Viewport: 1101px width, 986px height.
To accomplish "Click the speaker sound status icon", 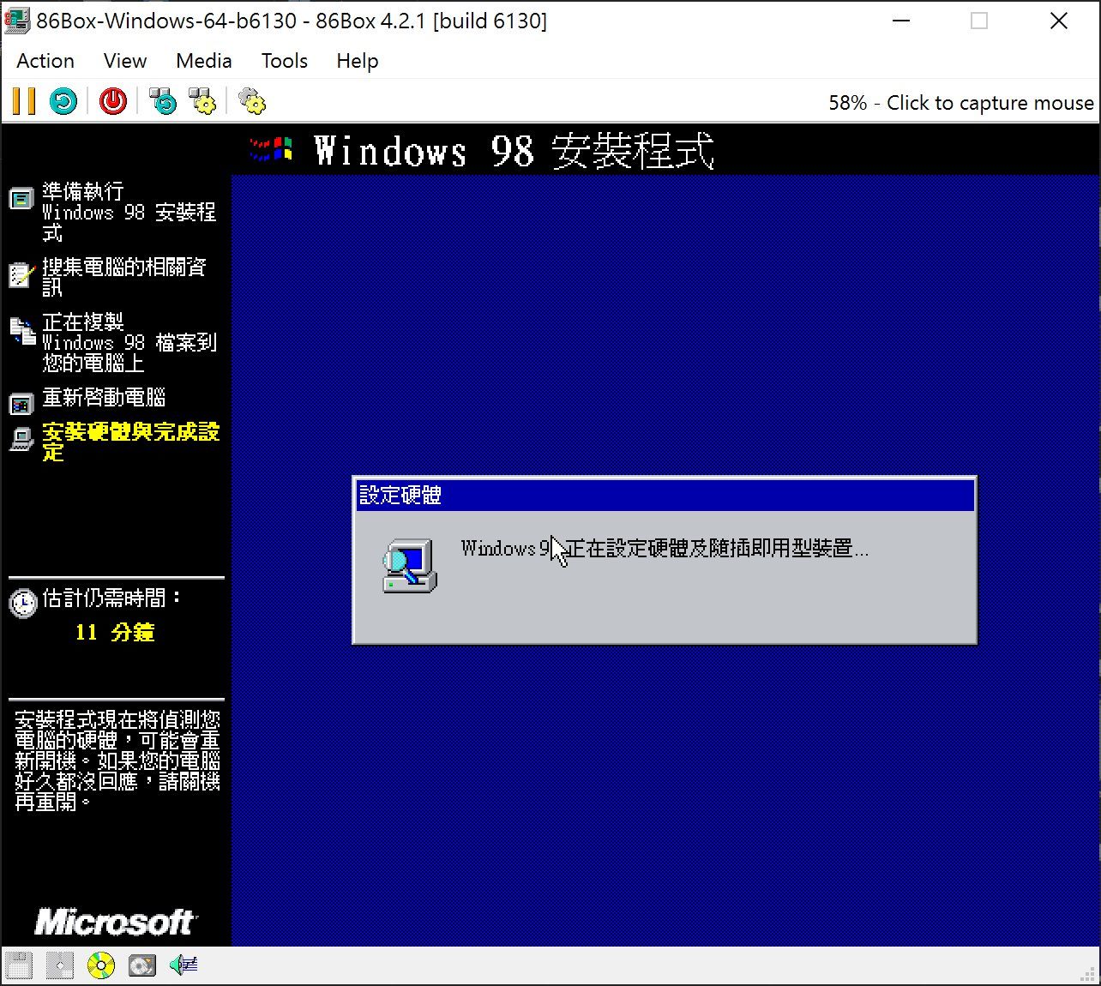I will click(x=183, y=965).
